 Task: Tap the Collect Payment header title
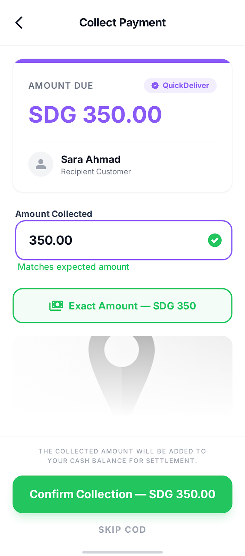[122, 22]
